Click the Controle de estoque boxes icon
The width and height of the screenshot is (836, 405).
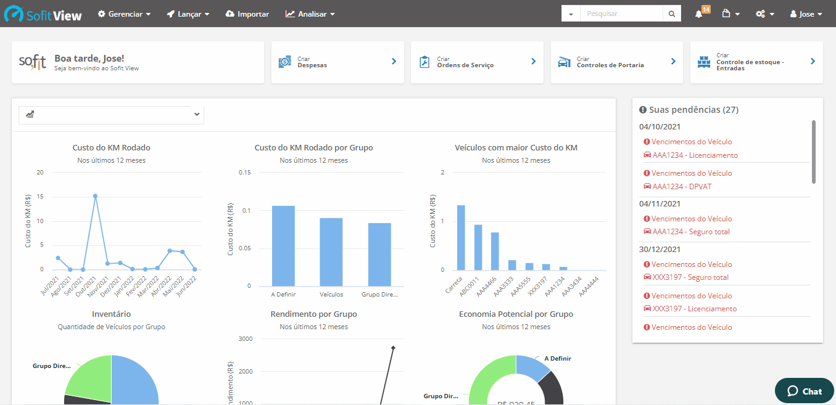(704, 62)
